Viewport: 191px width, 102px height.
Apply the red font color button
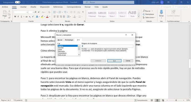click(x=47, y=16)
